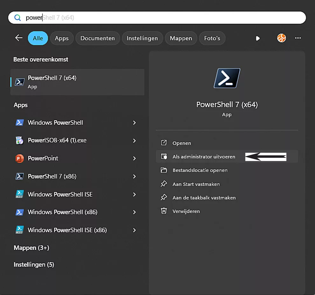The height and width of the screenshot is (295, 315).
Task: Click the pin icon beside Aan Start vastmaken
Action: 164,184
